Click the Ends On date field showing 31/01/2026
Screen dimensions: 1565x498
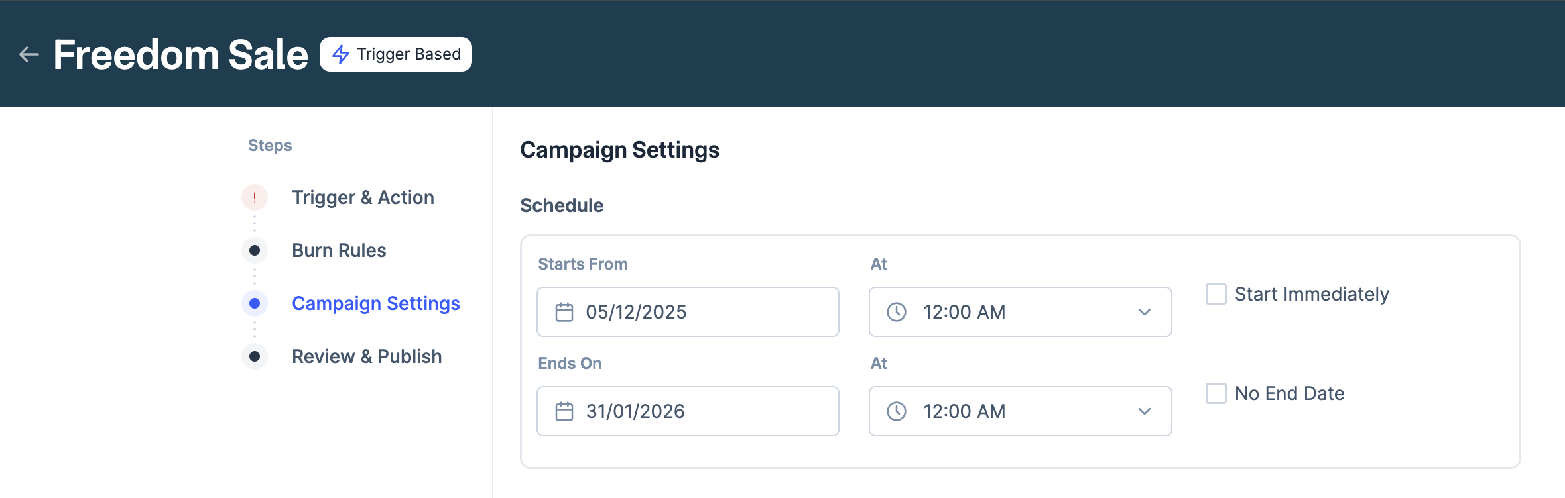[x=688, y=411]
